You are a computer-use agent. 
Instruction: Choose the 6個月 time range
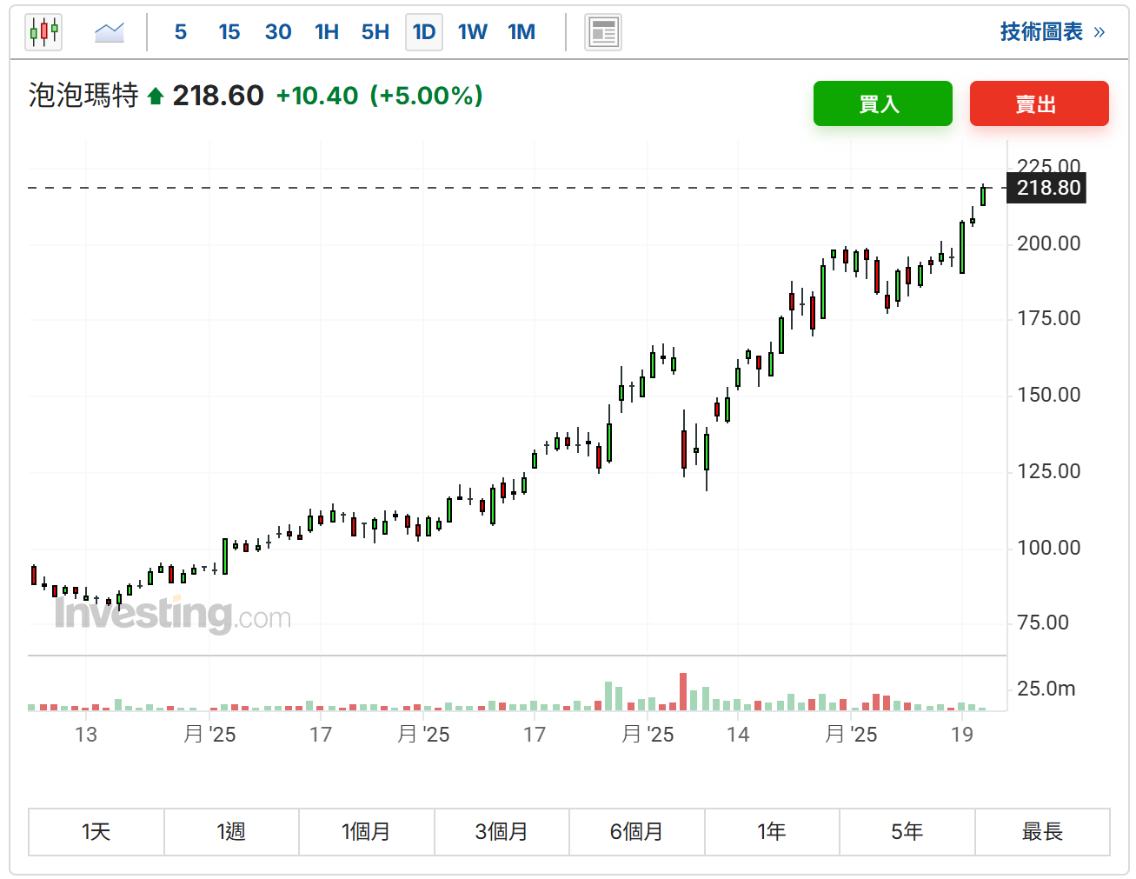pyautogui.click(x=637, y=832)
